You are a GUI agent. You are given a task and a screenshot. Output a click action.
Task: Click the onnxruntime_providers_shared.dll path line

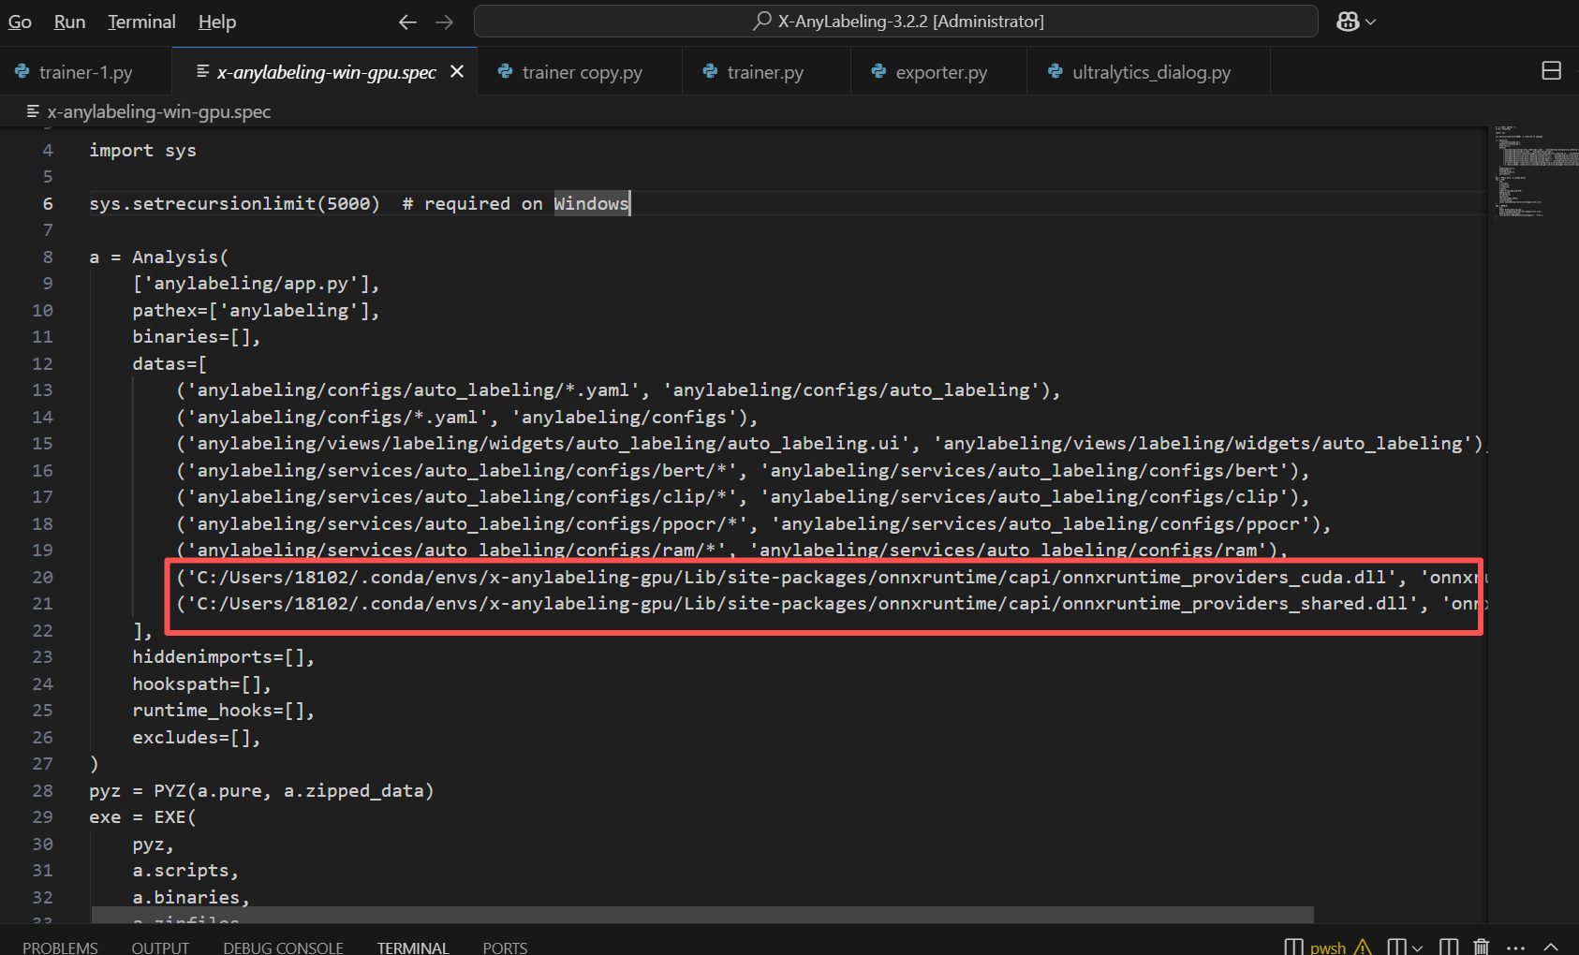tap(831, 603)
